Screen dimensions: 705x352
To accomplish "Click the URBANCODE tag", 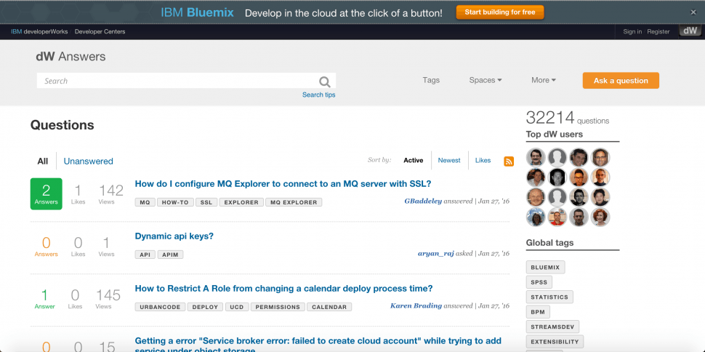I will tap(160, 307).
